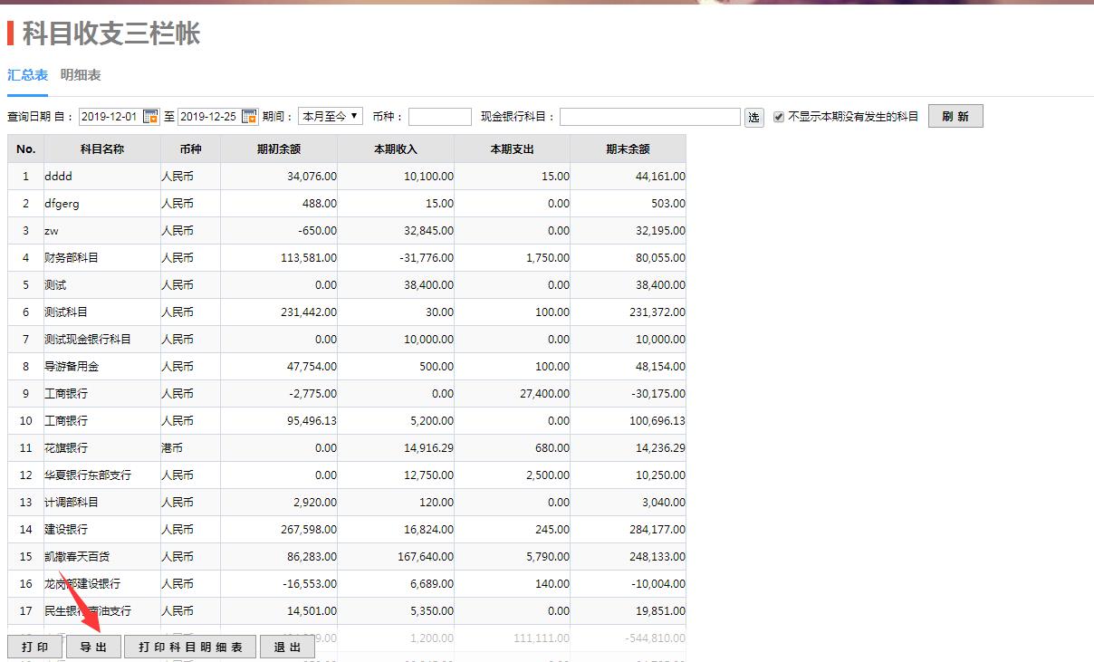
Task: Focus the 币种 currency input field
Action: 439,117
